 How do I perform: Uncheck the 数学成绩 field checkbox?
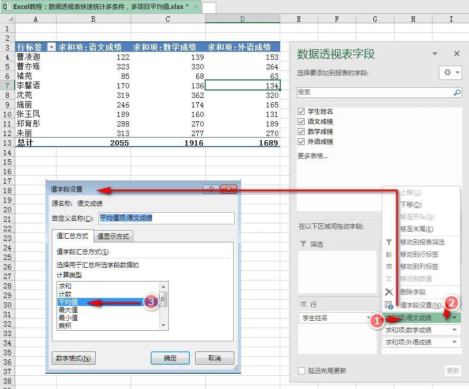[x=301, y=132]
